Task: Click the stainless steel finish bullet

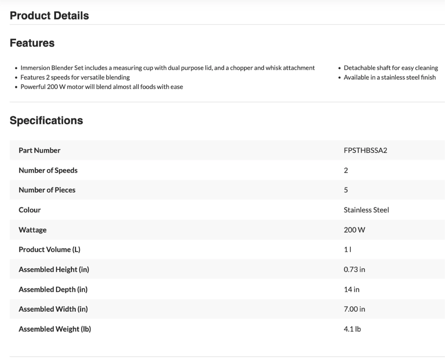Action: pos(389,77)
